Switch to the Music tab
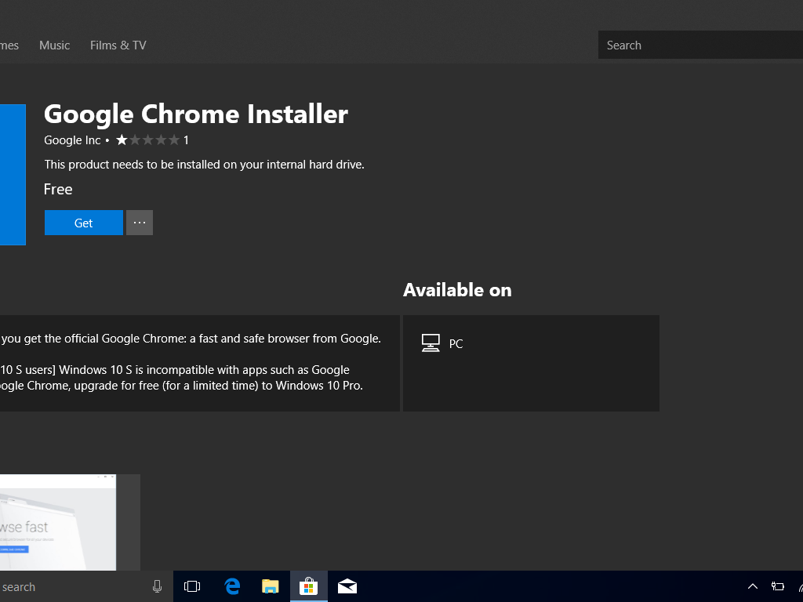The width and height of the screenshot is (803, 602). pyautogui.click(x=54, y=45)
